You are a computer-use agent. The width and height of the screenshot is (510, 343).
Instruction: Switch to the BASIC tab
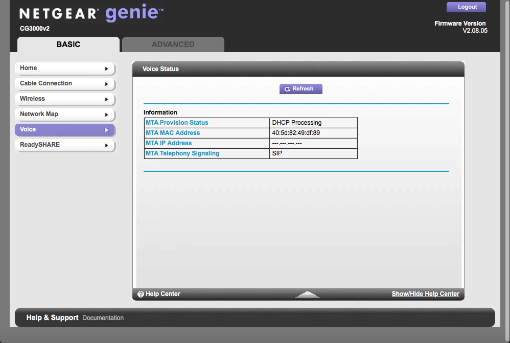tap(68, 44)
